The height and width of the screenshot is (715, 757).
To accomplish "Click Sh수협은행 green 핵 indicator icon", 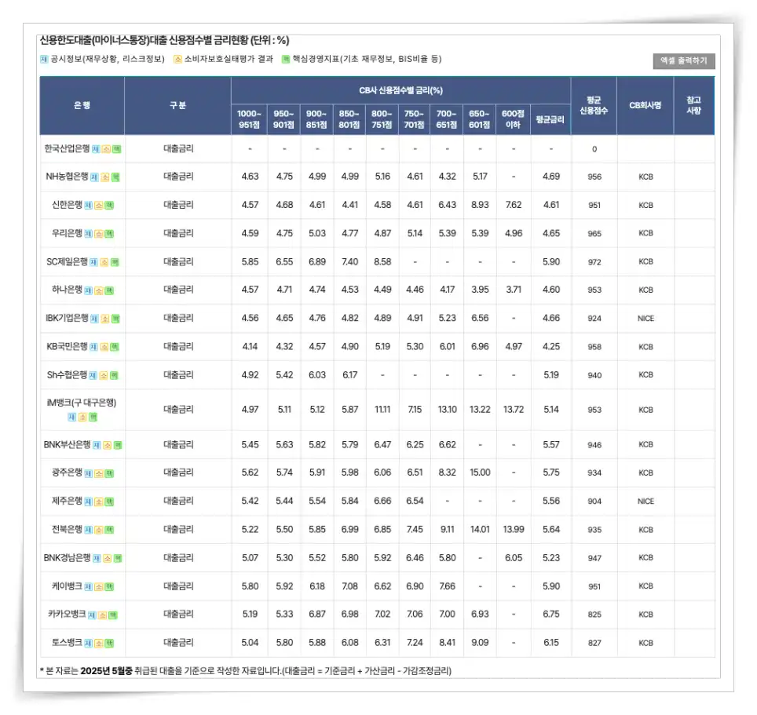I will click(x=115, y=376).
